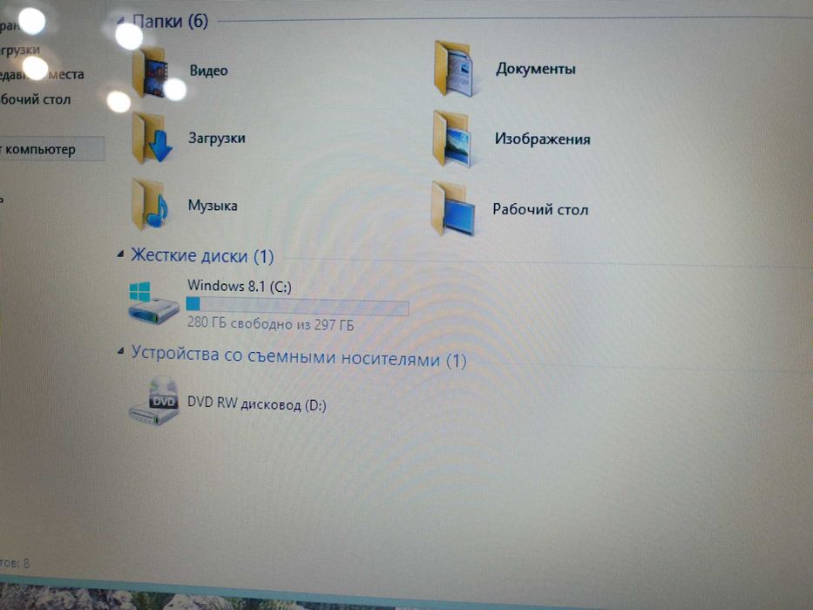
Task: Open the Музыка folder icon
Action: click(x=151, y=205)
